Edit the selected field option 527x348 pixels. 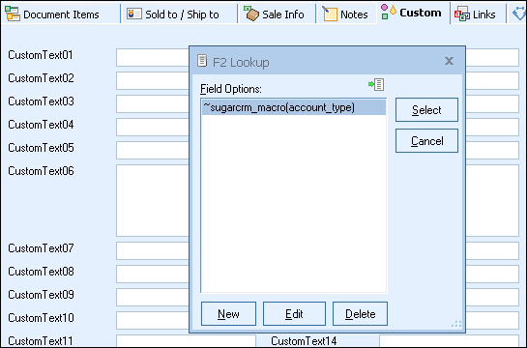pyautogui.click(x=294, y=314)
